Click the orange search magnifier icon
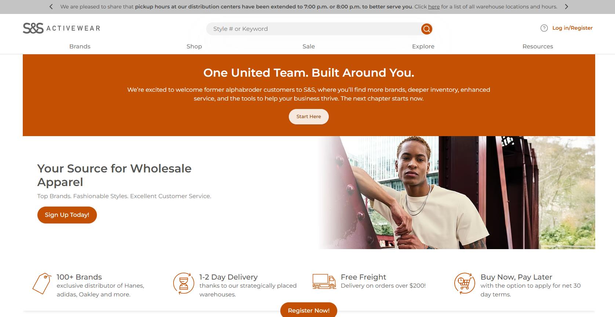Viewport: 615px width, 317px height. 426,29
